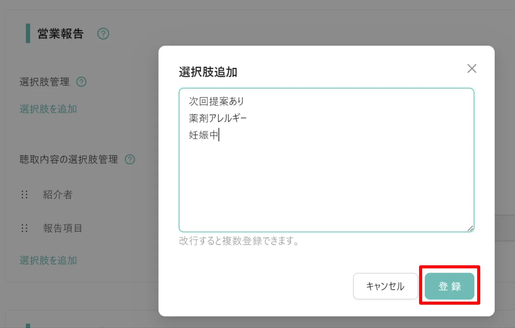Viewport: 515px width, 328px height.
Task: Cancel with the キャンセル button
Action: tap(385, 286)
